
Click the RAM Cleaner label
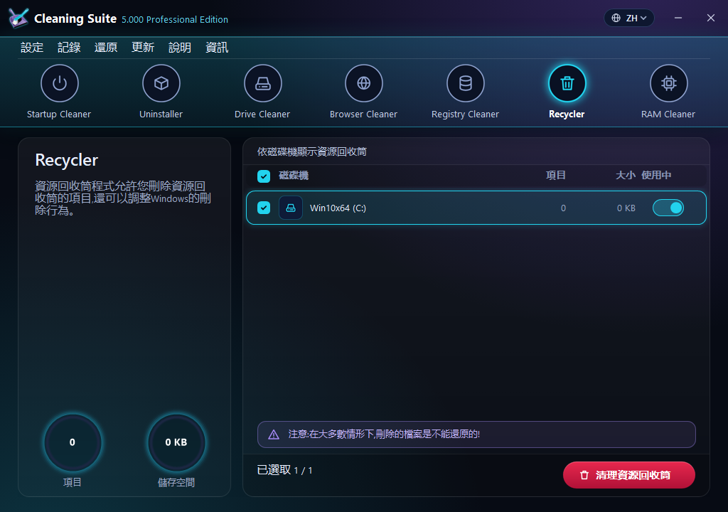point(668,114)
